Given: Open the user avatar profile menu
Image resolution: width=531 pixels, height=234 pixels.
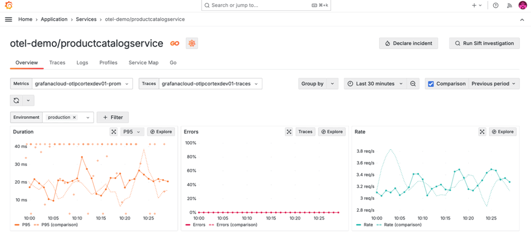Looking at the screenshot, I should pyautogui.click(x=523, y=5).
